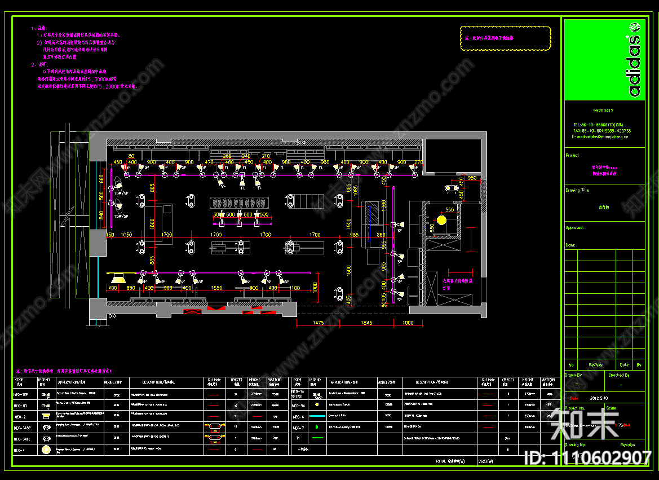Click the "E-mail" address line
Screen dimensions: 659x480
point(600,136)
